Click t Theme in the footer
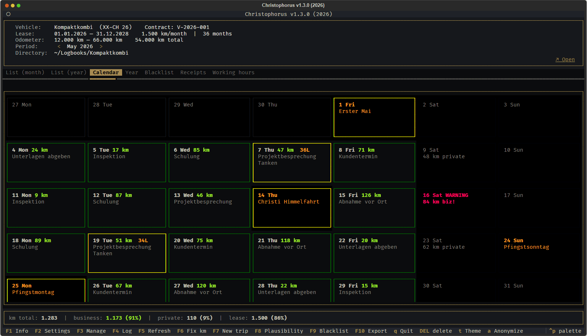This screenshot has height=336, width=587. (470, 331)
